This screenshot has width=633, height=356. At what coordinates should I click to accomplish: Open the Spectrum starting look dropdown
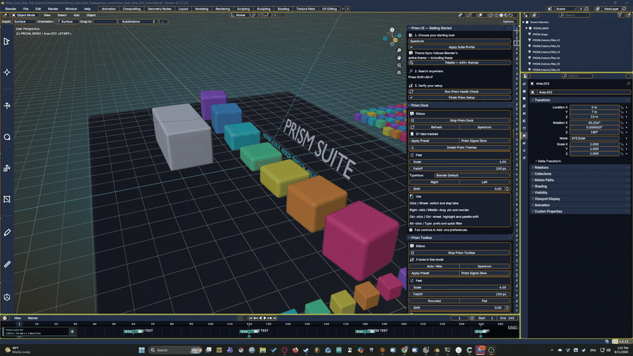tap(460, 42)
